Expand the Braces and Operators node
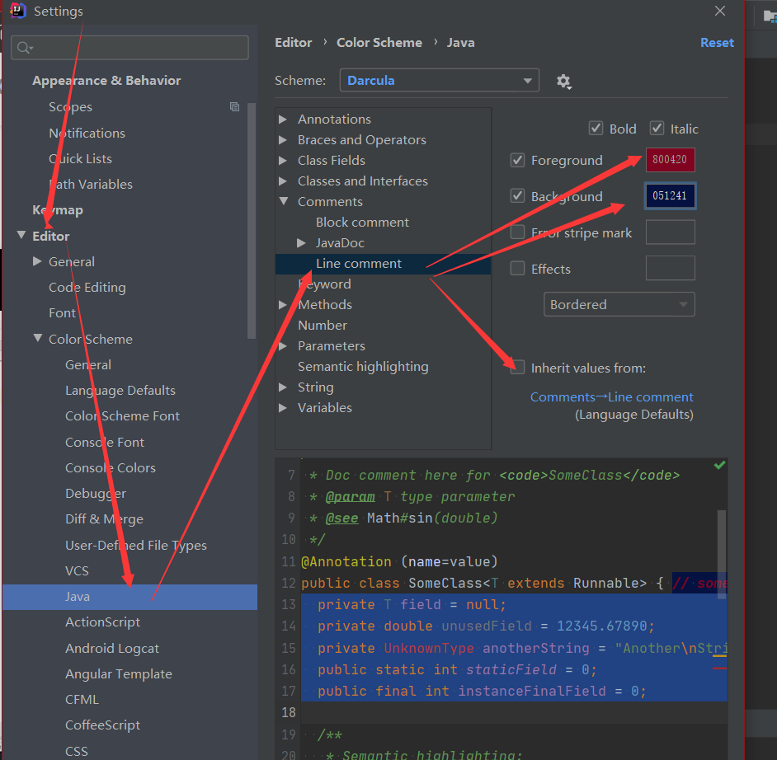Screen dimensions: 777x760 (283, 140)
